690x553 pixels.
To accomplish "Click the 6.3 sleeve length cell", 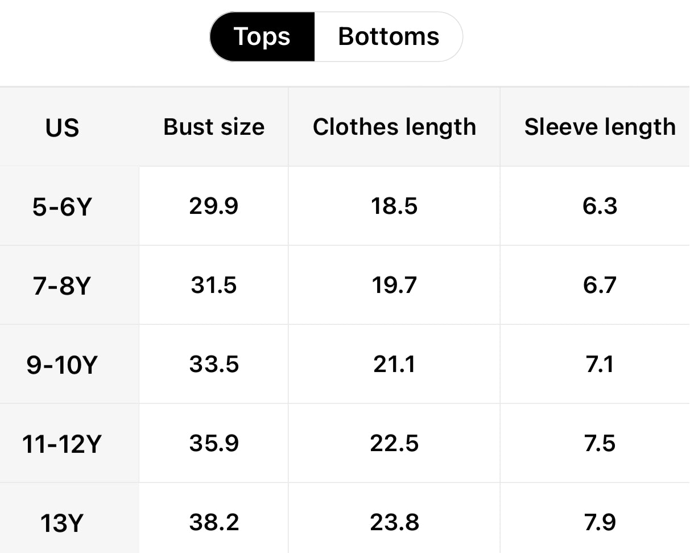I will [600, 206].
